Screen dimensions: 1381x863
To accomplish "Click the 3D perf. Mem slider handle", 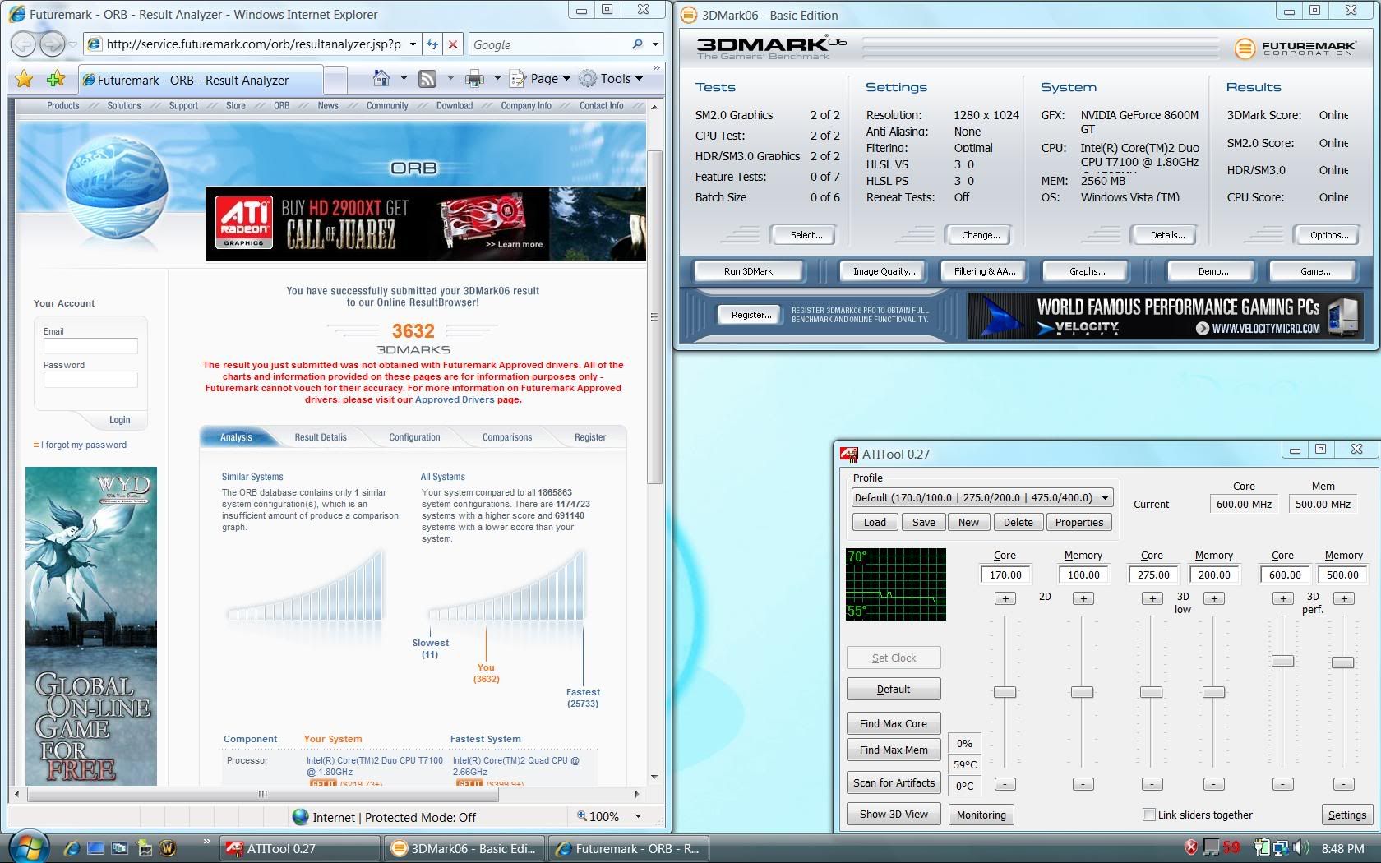I will [x=1342, y=662].
